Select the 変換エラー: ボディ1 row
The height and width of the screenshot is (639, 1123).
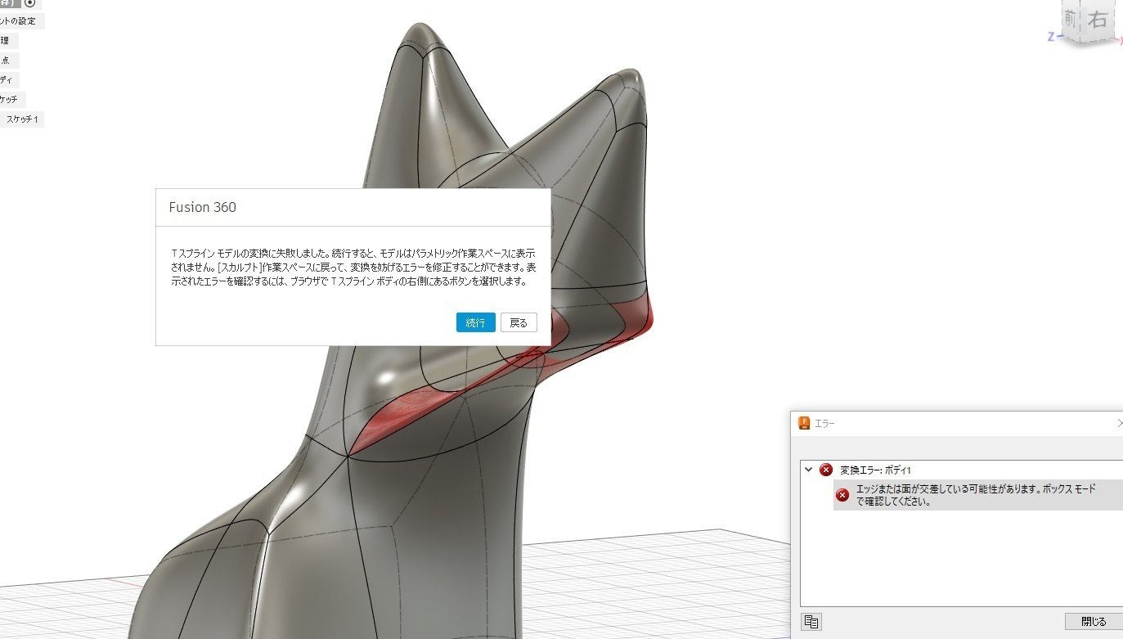[x=961, y=470]
